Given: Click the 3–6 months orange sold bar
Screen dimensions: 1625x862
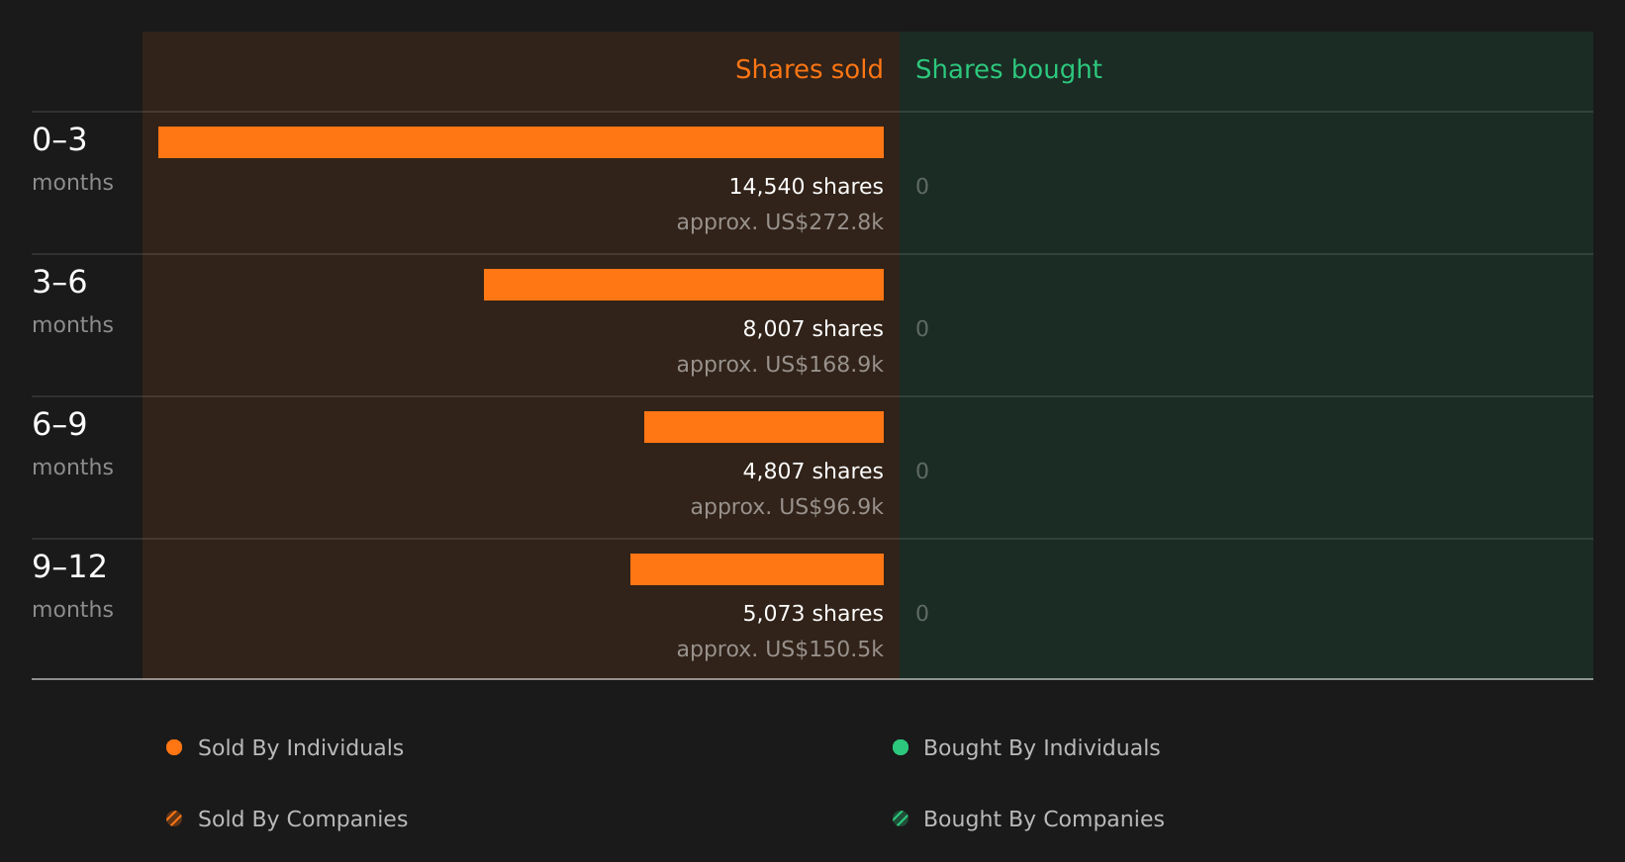Looking at the screenshot, I should pyautogui.click(x=684, y=285).
